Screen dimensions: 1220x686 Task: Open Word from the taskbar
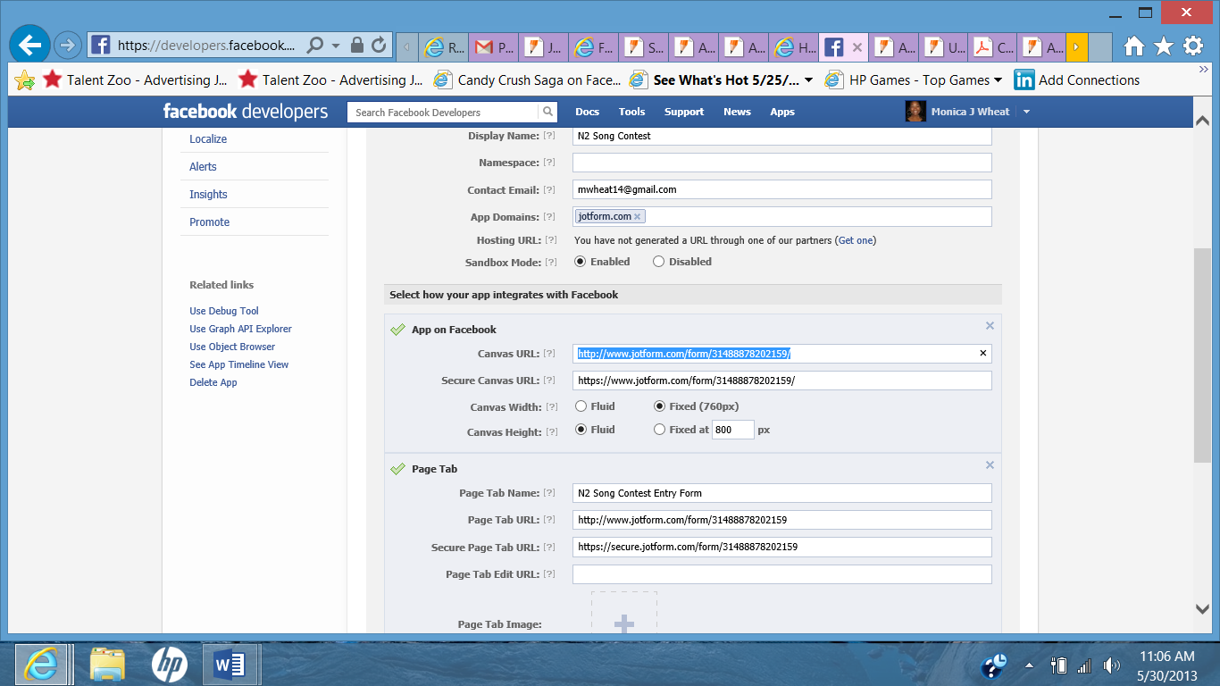click(x=230, y=665)
